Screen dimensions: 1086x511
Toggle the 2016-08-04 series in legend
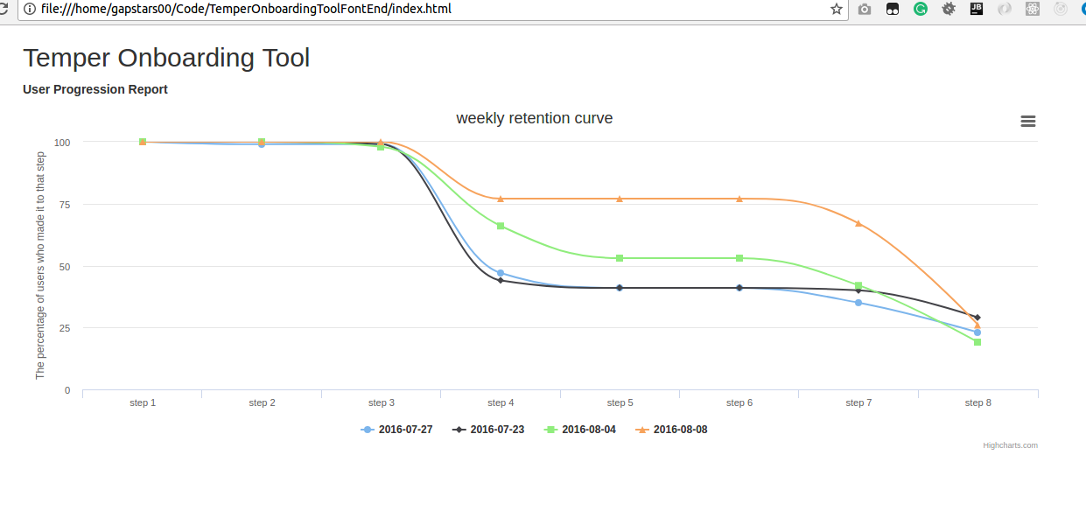[580, 430]
